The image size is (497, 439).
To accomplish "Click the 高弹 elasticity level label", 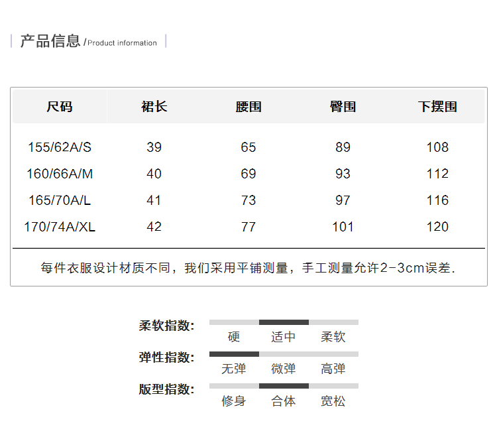I will point(333,369).
